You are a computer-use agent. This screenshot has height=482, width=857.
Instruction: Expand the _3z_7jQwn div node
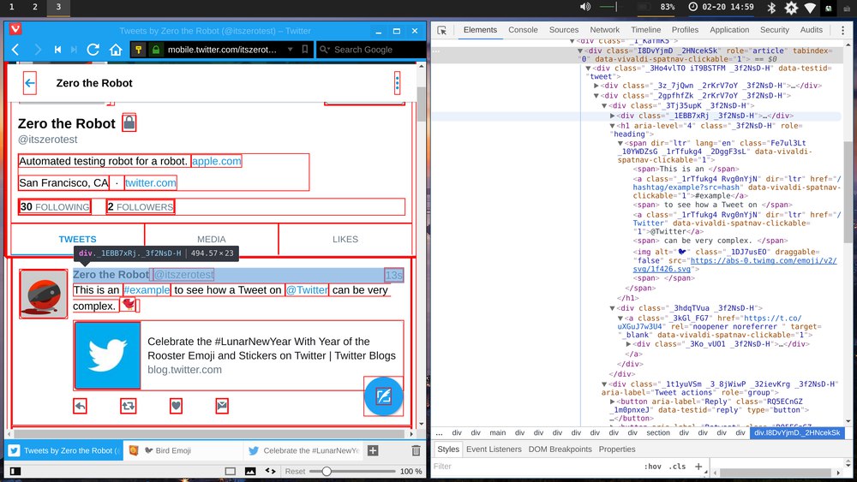596,86
